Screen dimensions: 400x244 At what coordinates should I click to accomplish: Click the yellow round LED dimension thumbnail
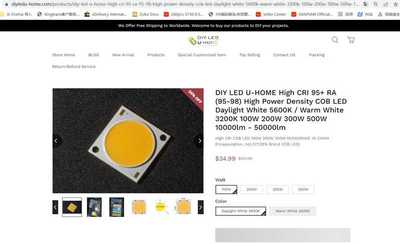[x=161, y=207]
